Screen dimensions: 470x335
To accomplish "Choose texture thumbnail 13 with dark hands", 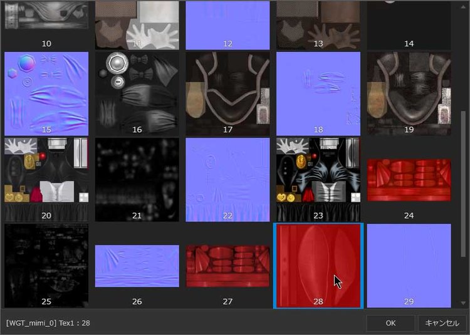I will pos(318,25).
